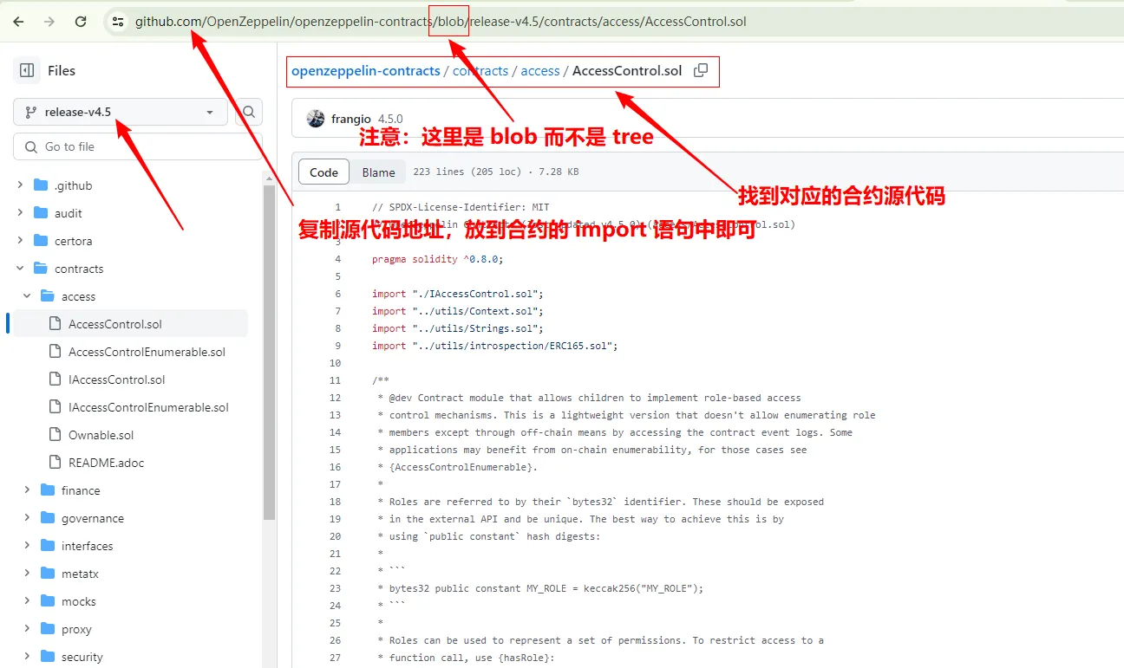1124x668 pixels.
Task: Open the release-v4.5 branch dropdown
Action: point(120,112)
